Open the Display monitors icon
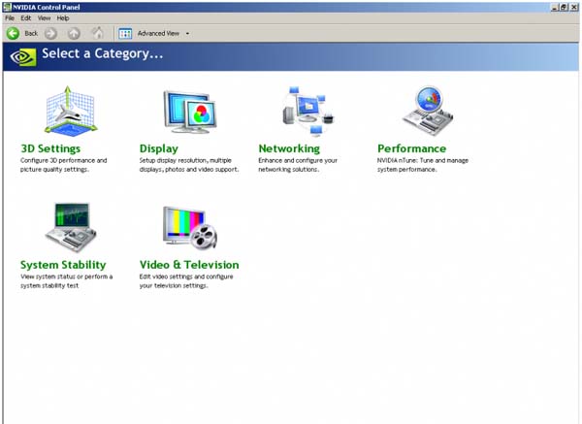Image resolution: width=582 pixels, height=424 pixels. [190, 112]
